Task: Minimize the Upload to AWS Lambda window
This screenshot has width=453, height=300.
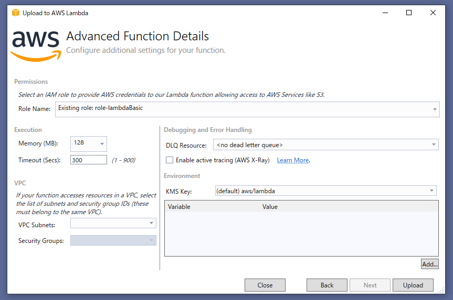Action: point(385,13)
